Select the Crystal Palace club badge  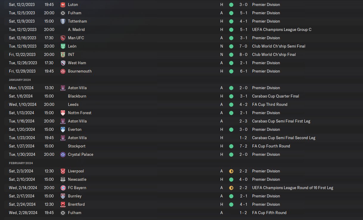(63, 155)
